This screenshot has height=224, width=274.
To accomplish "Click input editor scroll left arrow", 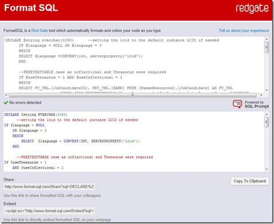I will point(6,95).
